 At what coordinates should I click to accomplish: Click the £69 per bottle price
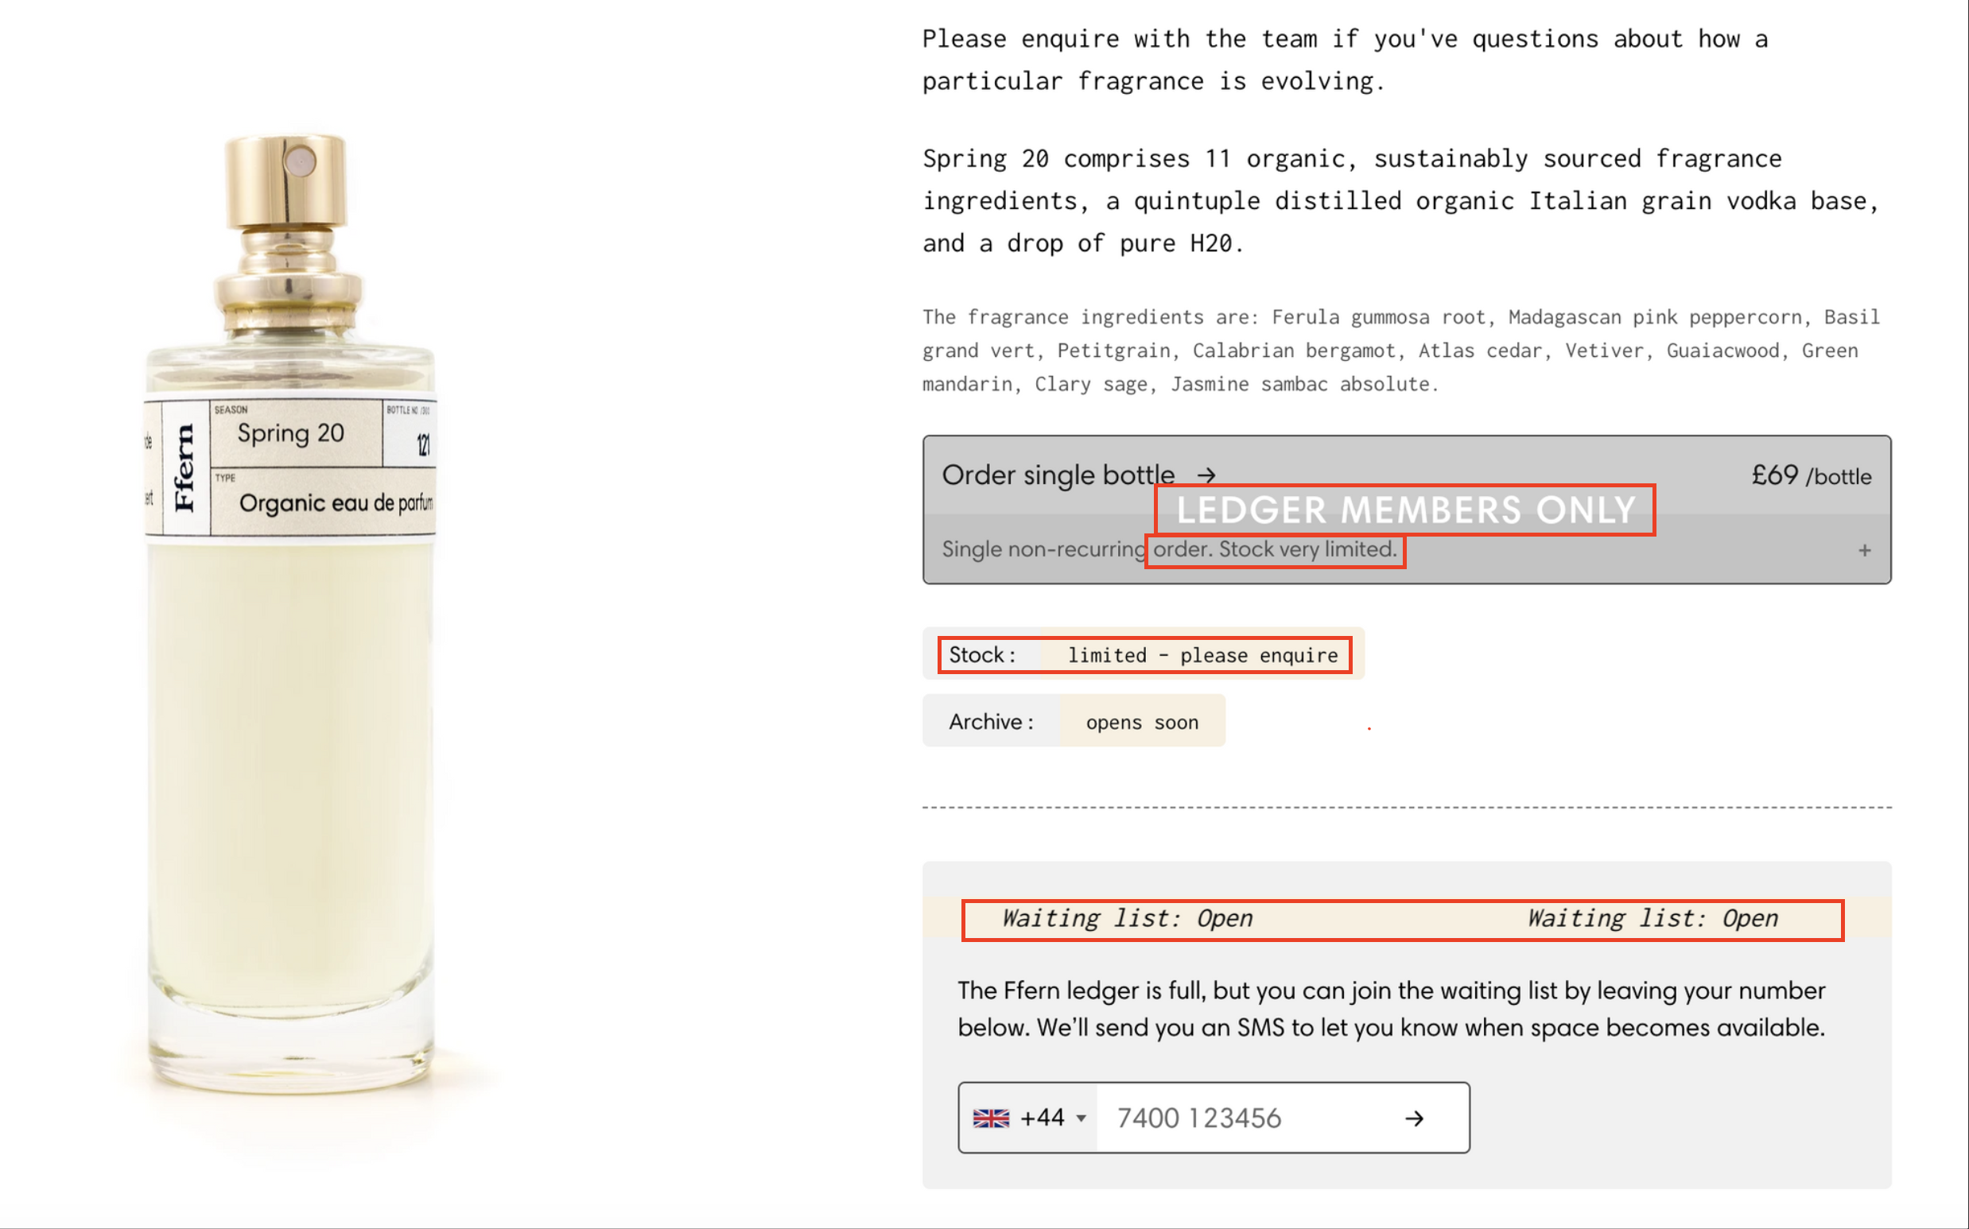(1811, 475)
